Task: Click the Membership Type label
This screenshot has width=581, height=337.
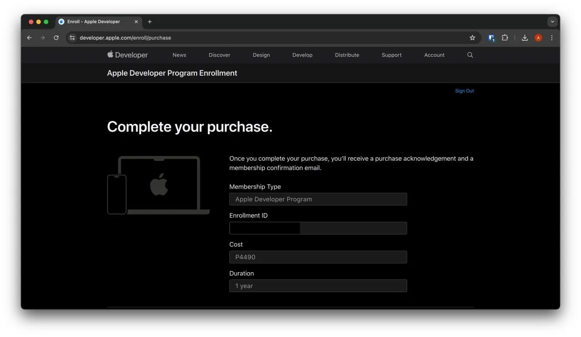Action: pyautogui.click(x=255, y=186)
